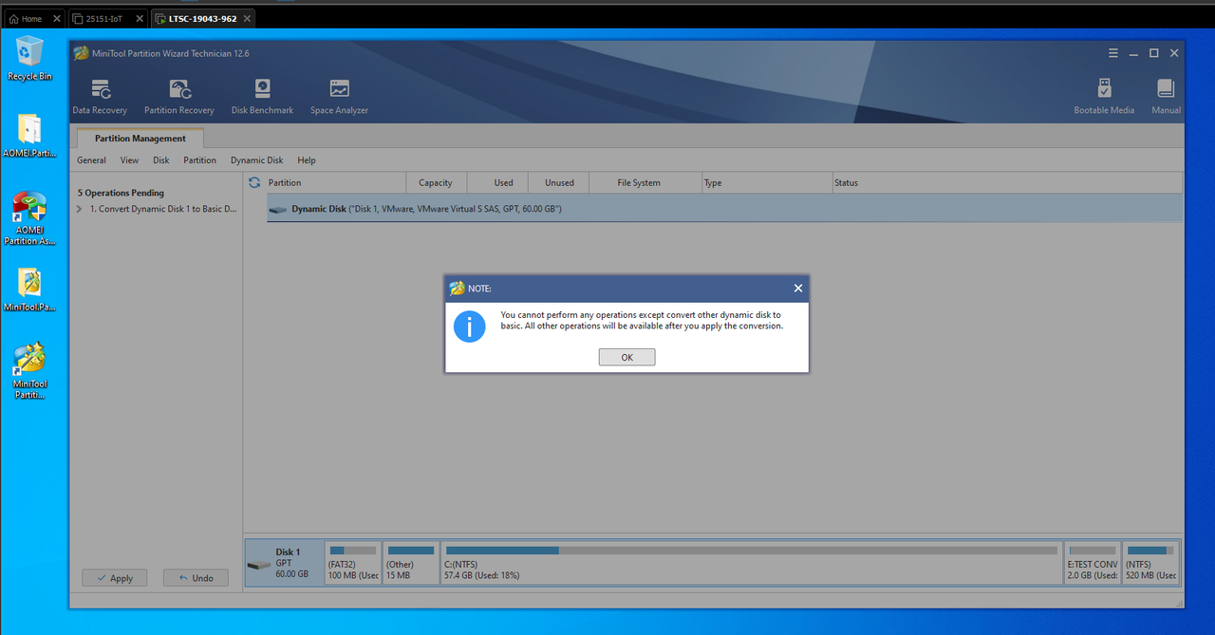Click the 5 Operations Pending heading

coord(121,193)
